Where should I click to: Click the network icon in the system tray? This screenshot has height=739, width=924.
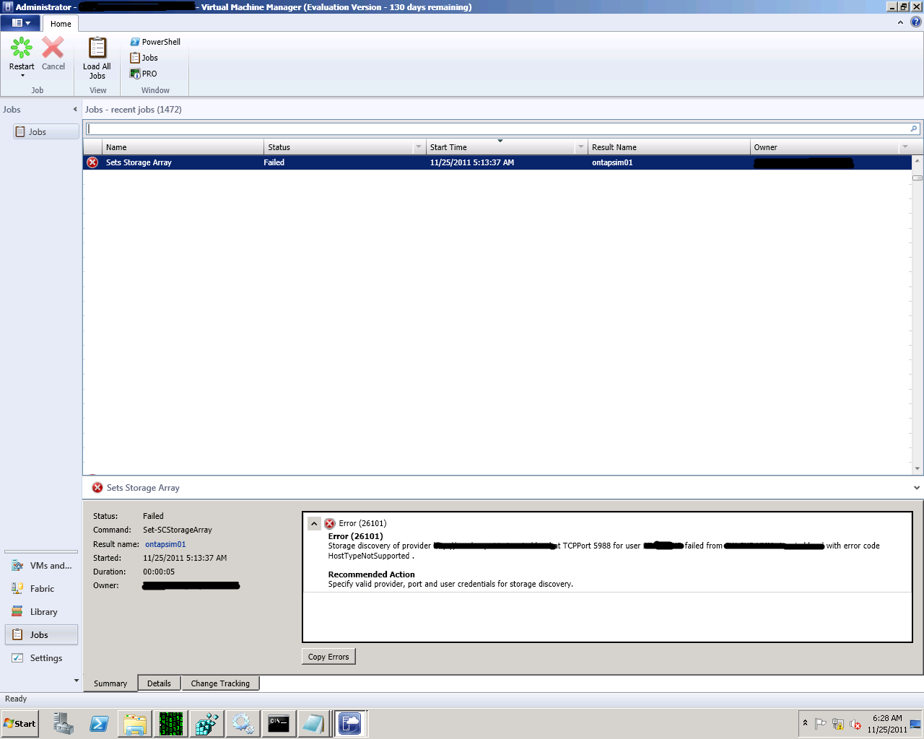tap(838, 724)
